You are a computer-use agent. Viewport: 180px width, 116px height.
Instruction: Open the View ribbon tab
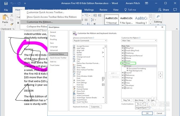coord(116,10)
